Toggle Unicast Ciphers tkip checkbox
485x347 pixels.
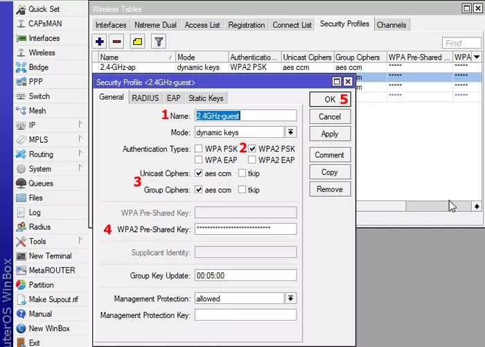[x=242, y=173]
